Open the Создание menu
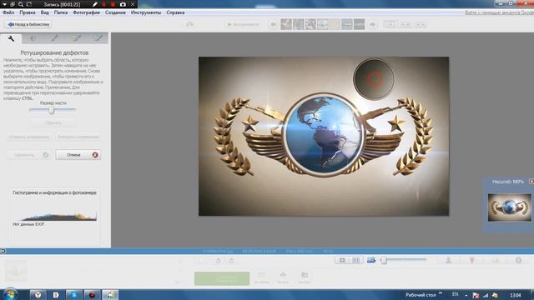 (x=115, y=12)
